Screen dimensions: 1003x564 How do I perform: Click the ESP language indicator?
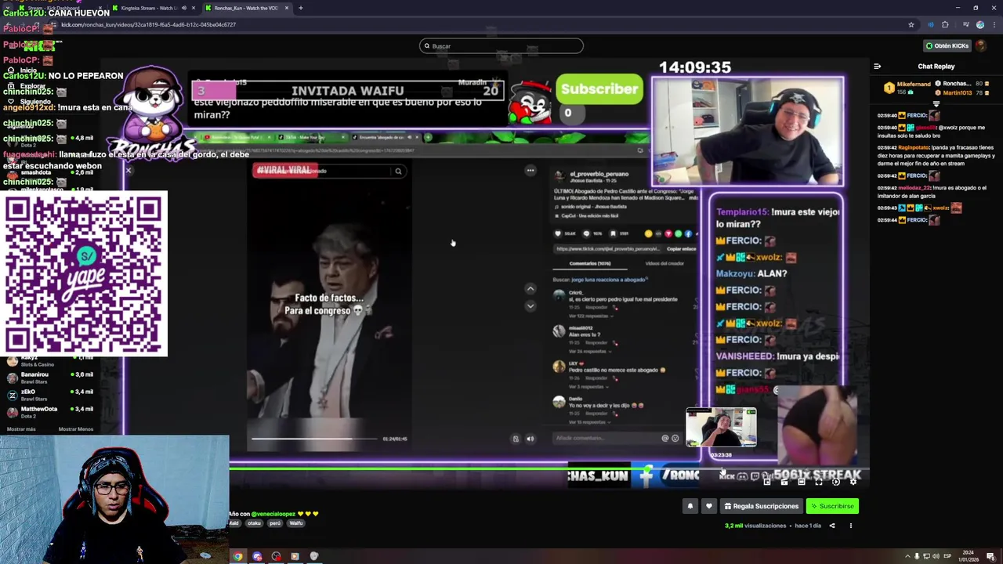pos(947,556)
